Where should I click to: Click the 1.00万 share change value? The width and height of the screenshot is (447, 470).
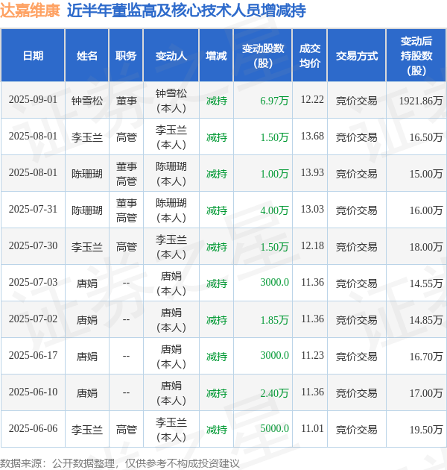(274, 174)
